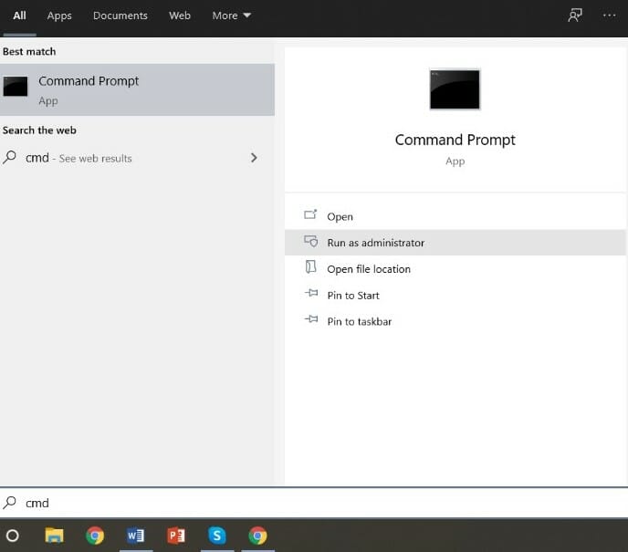Click the Command Prompt title in preview pane
Viewport: 628px width, 552px height.
tap(455, 140)
